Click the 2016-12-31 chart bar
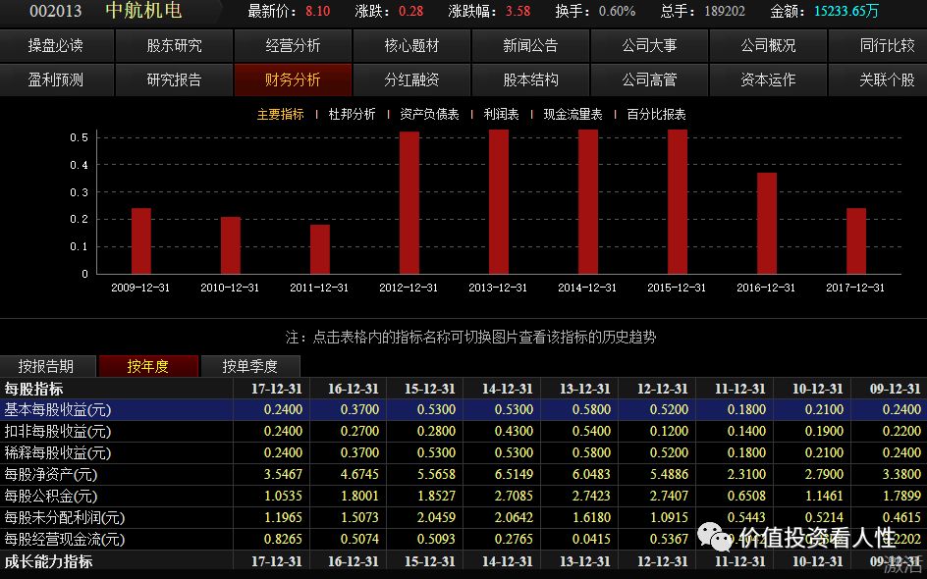The width and height of the screenshot is (927, 579). click(767, 224)
